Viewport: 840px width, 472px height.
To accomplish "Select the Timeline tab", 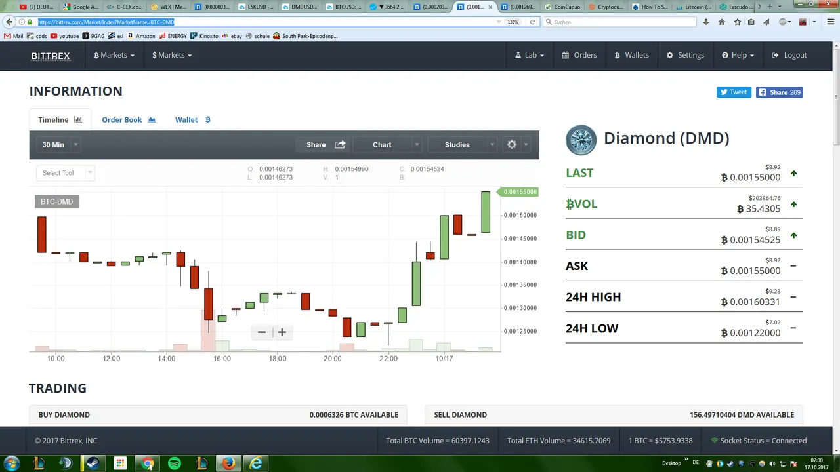I will point(60,119).
